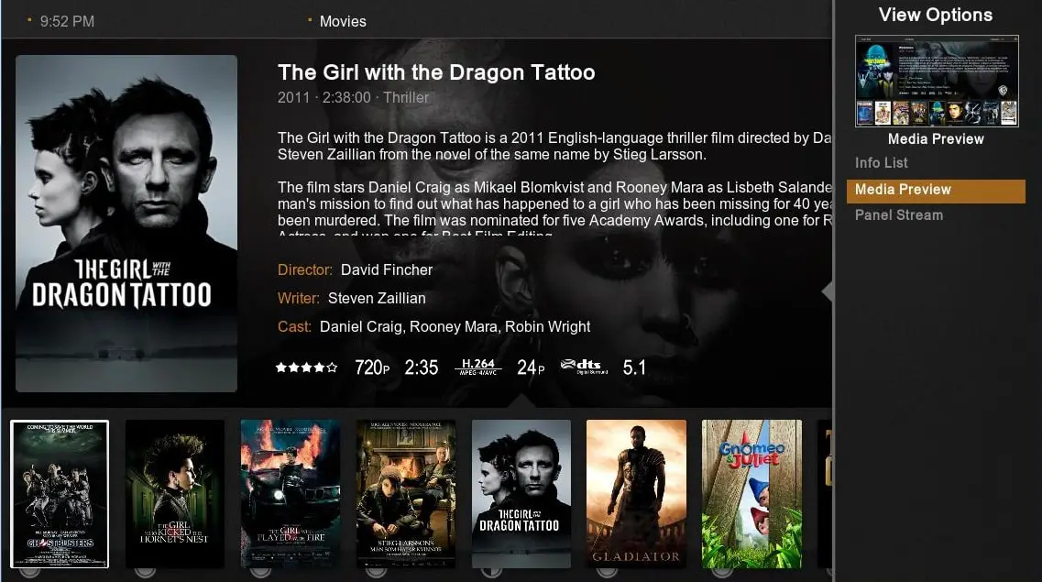Click the 5.1 audio channels indicator
This screenshot has width=1042, height=582.
click(x=634, y=368)
